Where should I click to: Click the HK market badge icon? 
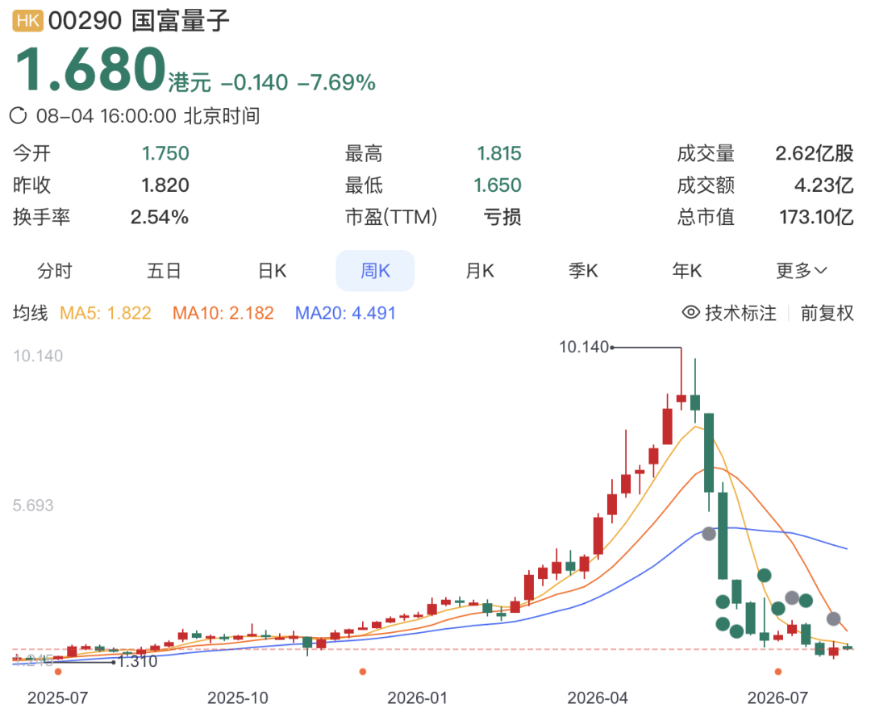point(27,21)
